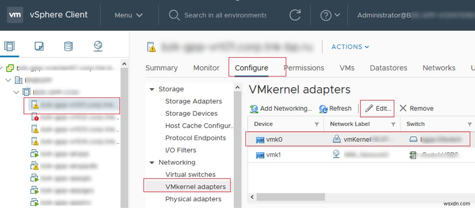Screen dimensions: 475x208
Task: Collapse the cluster tree node
Action: (x=16, y=92)
